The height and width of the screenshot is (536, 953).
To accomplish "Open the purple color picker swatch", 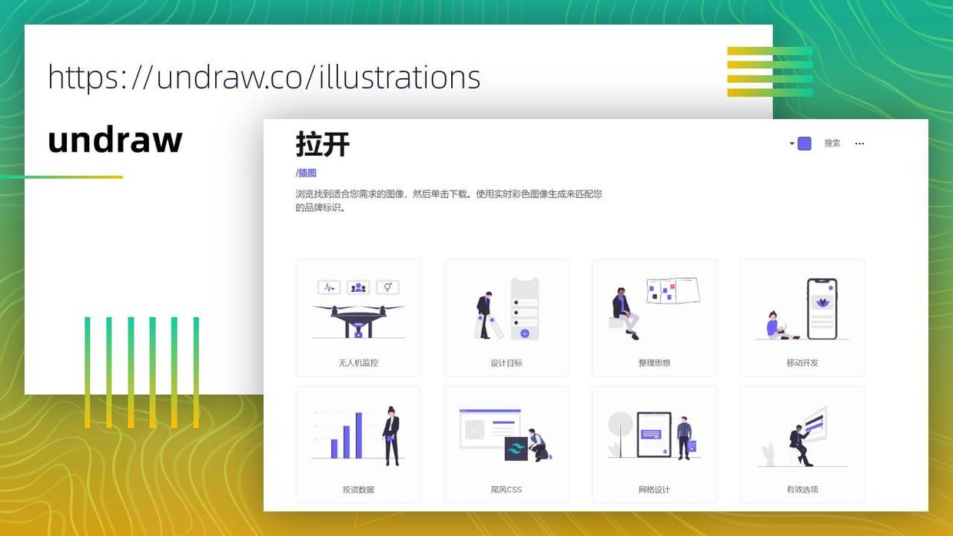I will pos(805,144).
